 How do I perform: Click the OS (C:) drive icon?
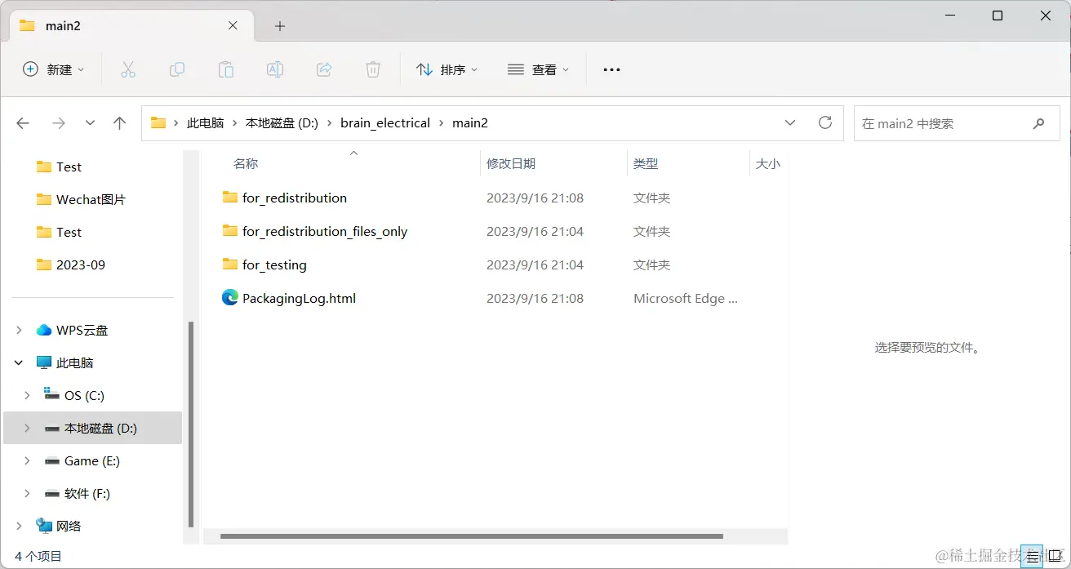52,394
